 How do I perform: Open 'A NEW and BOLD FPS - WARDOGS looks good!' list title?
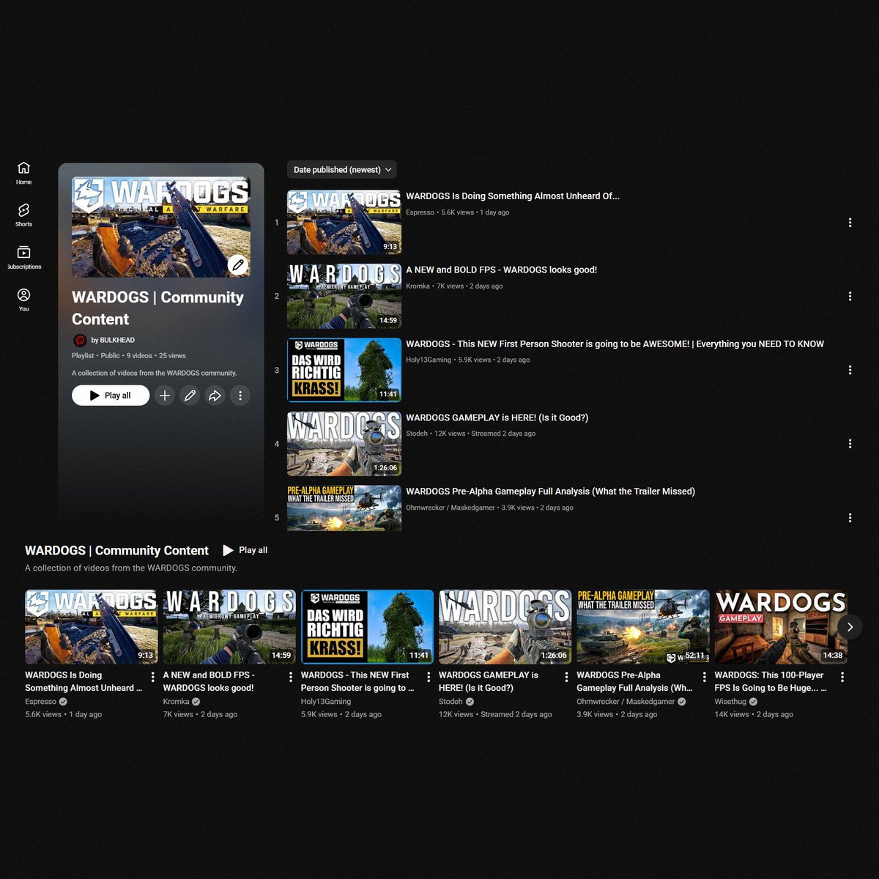(x=502, y=270)
